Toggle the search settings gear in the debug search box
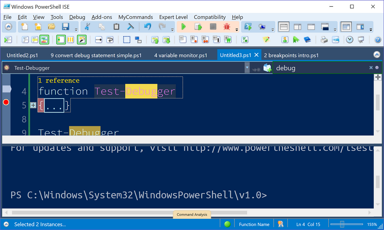 click(x=377, y=68)
